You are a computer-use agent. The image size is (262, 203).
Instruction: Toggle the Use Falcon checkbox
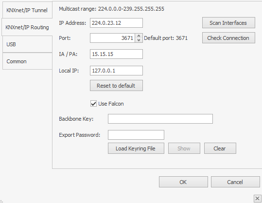[x=93, y=104]
